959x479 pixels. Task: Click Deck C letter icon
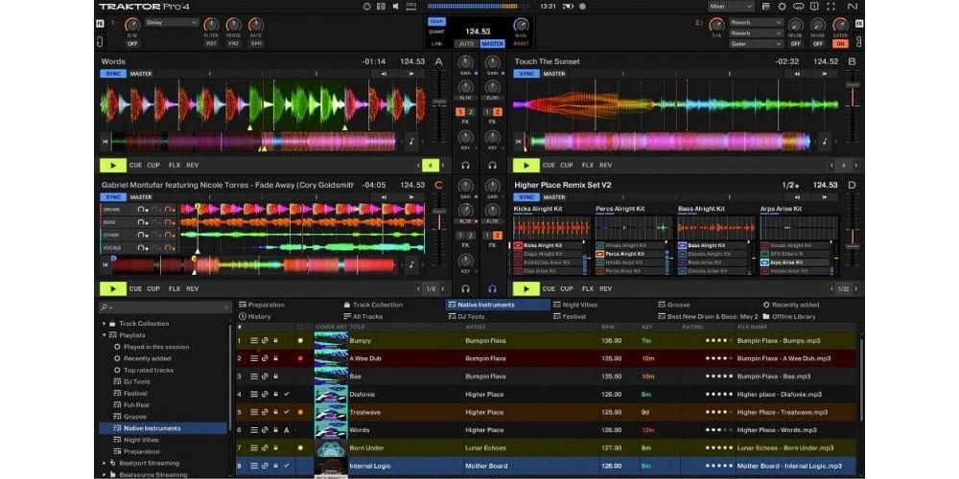coord(438,185)
